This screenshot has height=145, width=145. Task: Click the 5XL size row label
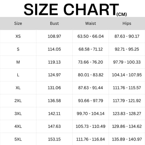pos(18,139)
